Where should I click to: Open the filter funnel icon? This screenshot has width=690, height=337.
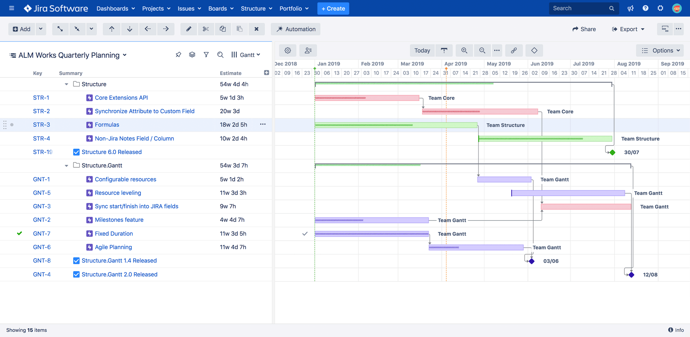pos(206,54)
